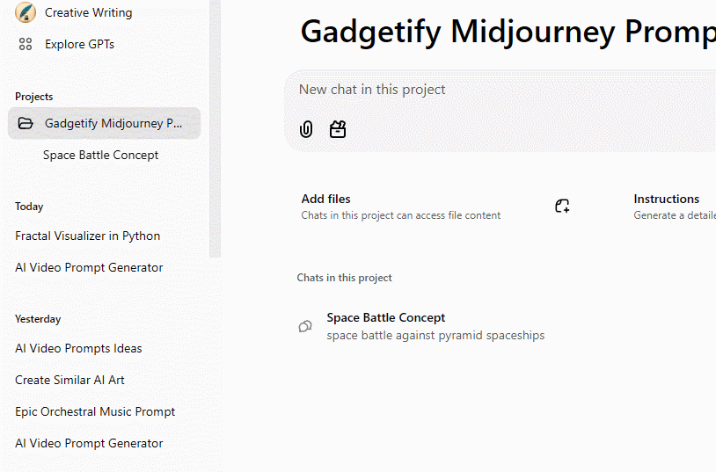Click the open folder icon for Gadgetify project
Image resolution: width=716 pixels, height=472 pixels.
click(x=26, y=123)
